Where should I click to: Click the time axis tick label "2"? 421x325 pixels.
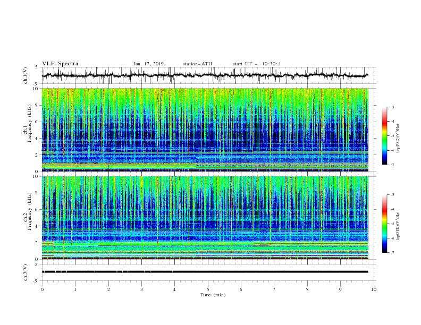108,289
